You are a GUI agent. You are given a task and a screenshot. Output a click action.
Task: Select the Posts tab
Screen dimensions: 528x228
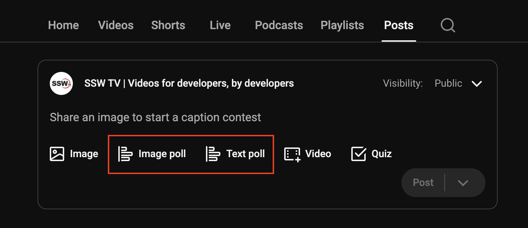point(399,25)
